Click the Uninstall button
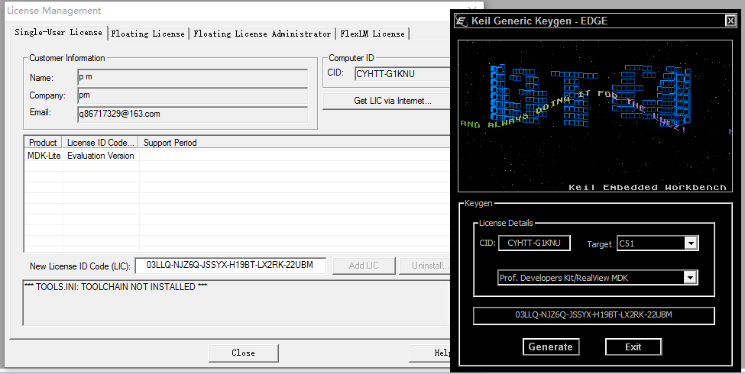 pyautogui.click(x=424, y=266)
